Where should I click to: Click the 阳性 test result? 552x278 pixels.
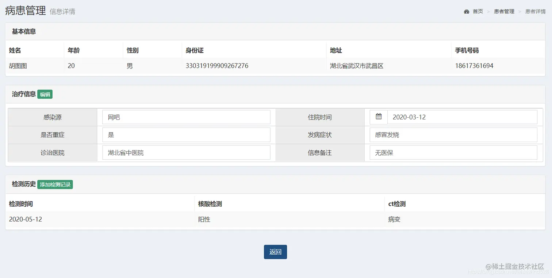tap(204, 219)
